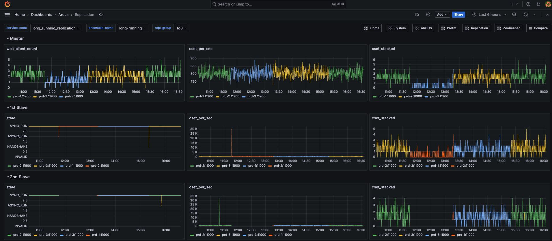This screenshot has height=241, width=552.
Task: Open the ZooKeeper dashboard link
Action: click(508, 28)
